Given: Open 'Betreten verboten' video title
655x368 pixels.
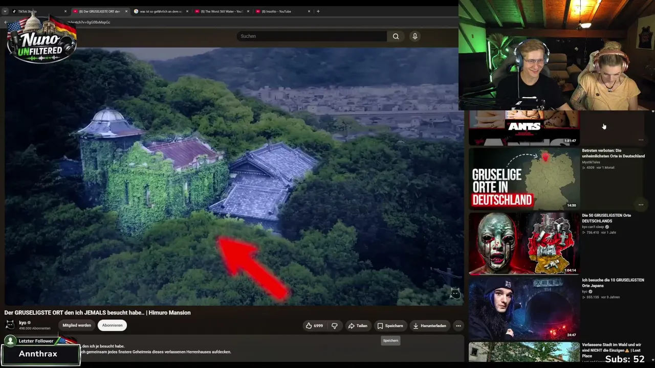Looking at the screenshot, I should pos(613,153).
